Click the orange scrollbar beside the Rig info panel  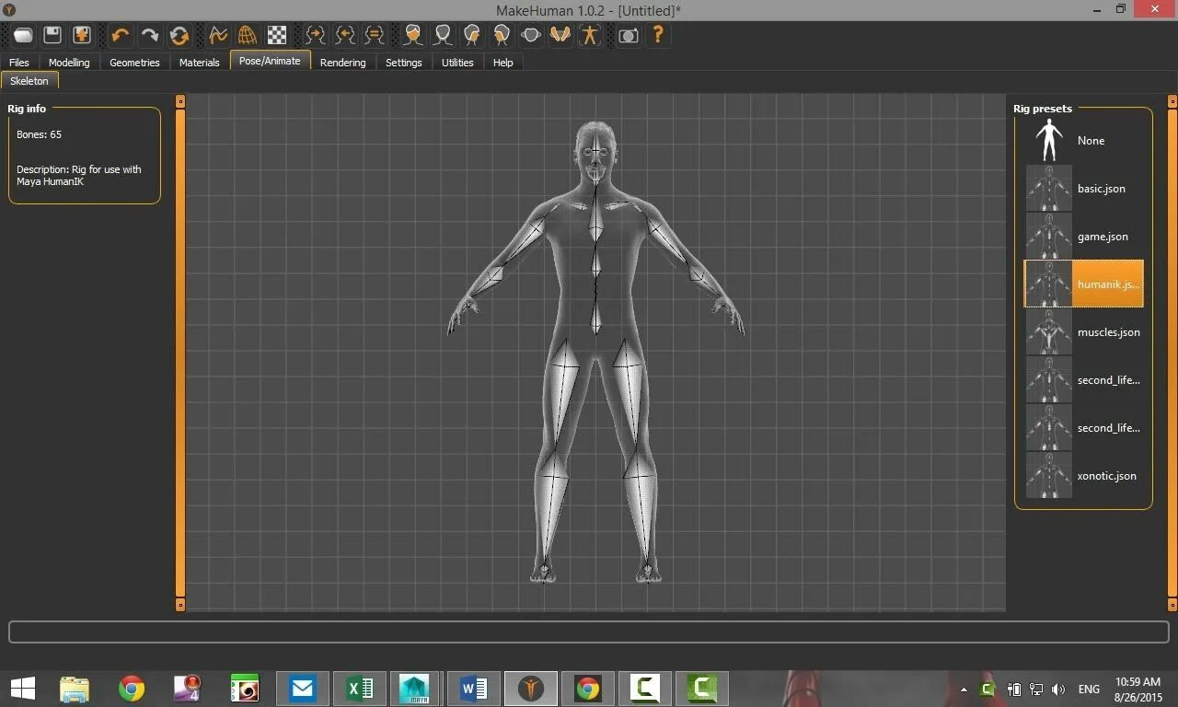click(x=180, y=353)
